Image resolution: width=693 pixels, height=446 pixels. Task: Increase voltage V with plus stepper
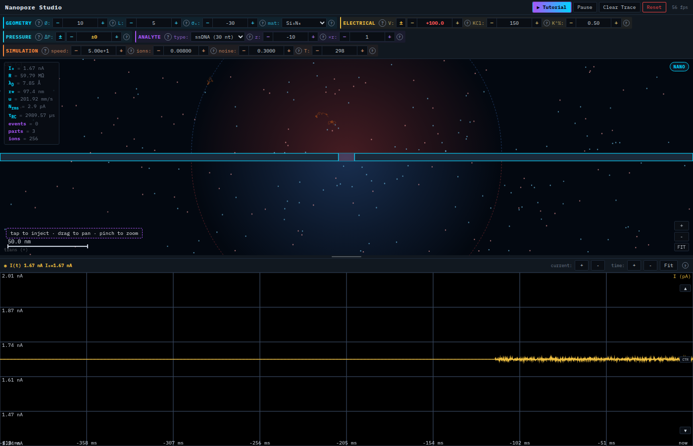tap(457, 23)
